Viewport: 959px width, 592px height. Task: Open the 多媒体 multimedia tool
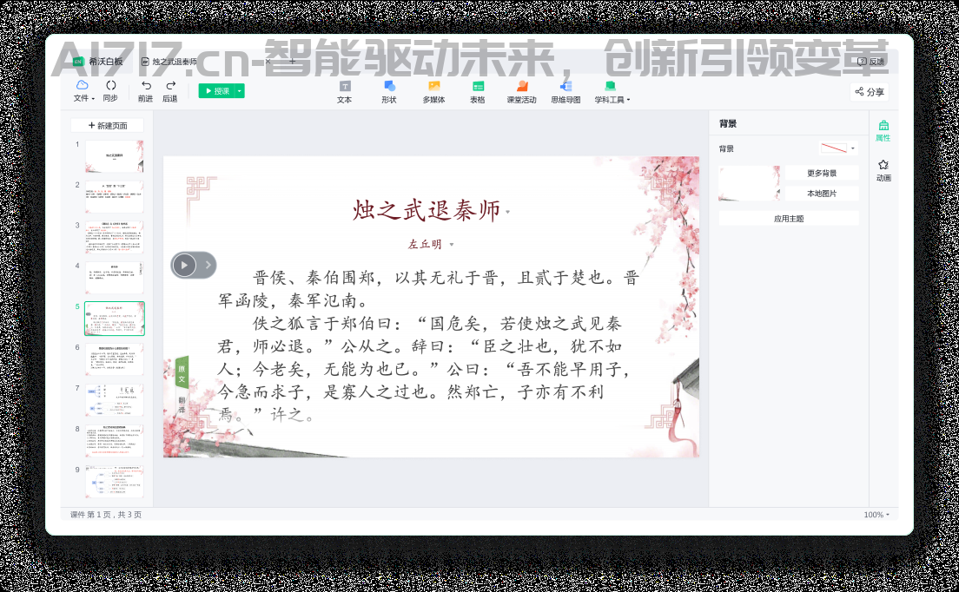(x=433, y=92)
